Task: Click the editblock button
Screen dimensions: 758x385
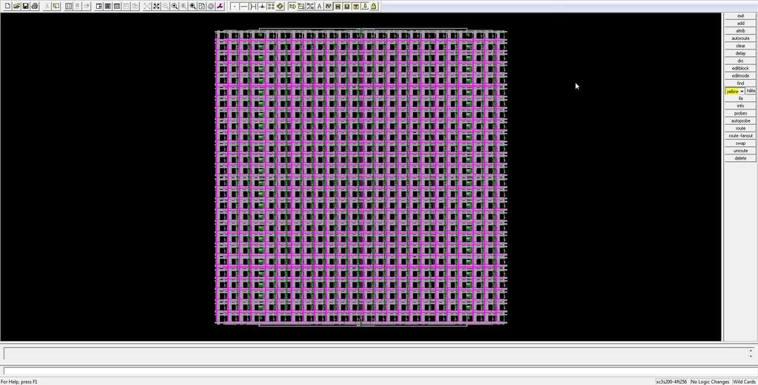Action: click(740, 68)
